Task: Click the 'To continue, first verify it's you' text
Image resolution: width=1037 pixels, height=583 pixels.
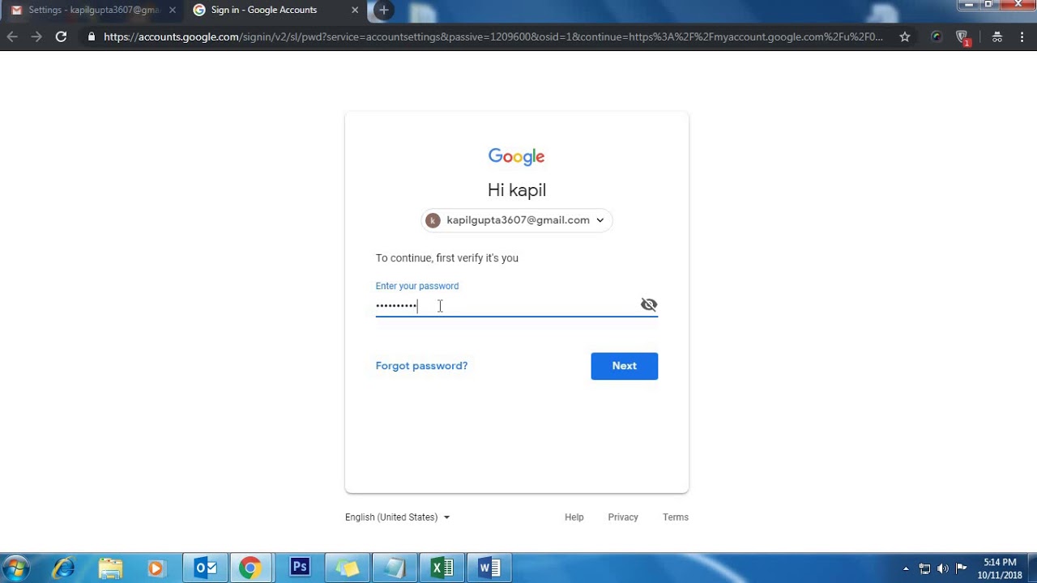Action: (447, 258)
